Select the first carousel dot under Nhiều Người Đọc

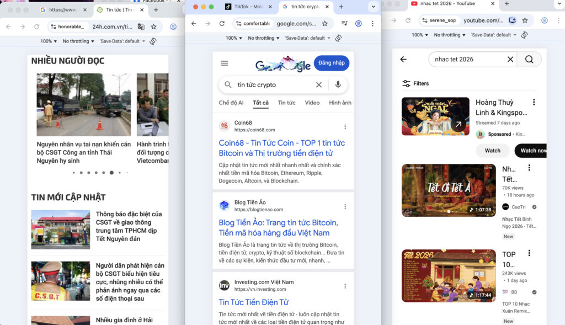coord(73,173)
